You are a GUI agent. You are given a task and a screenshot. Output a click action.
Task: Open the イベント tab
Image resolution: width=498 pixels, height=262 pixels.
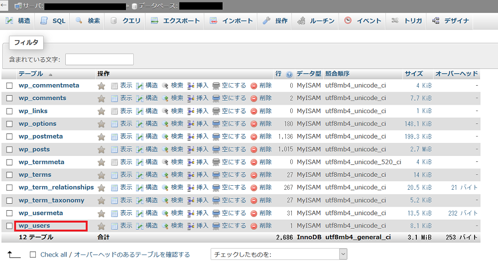click(x=363, y=20)
